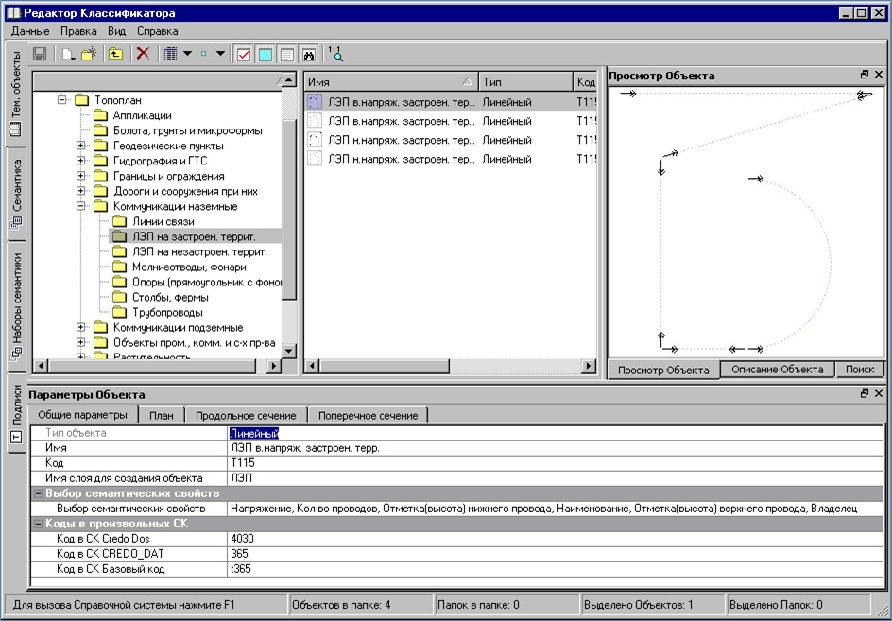
Task: Click the 1:1 zoom magnifier icon
Action: click(x=335, y=54)
